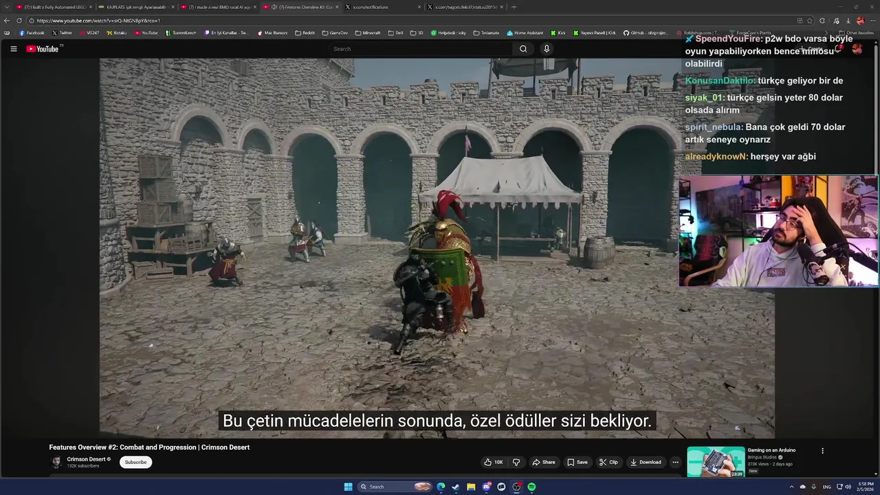Open the ENG language indicator
Viewport: 880px width, 495px height.
point(826,487)
